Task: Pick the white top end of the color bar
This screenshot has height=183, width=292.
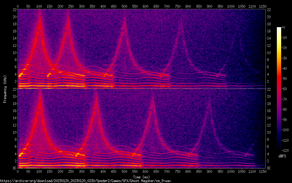Action: point(279,28)
